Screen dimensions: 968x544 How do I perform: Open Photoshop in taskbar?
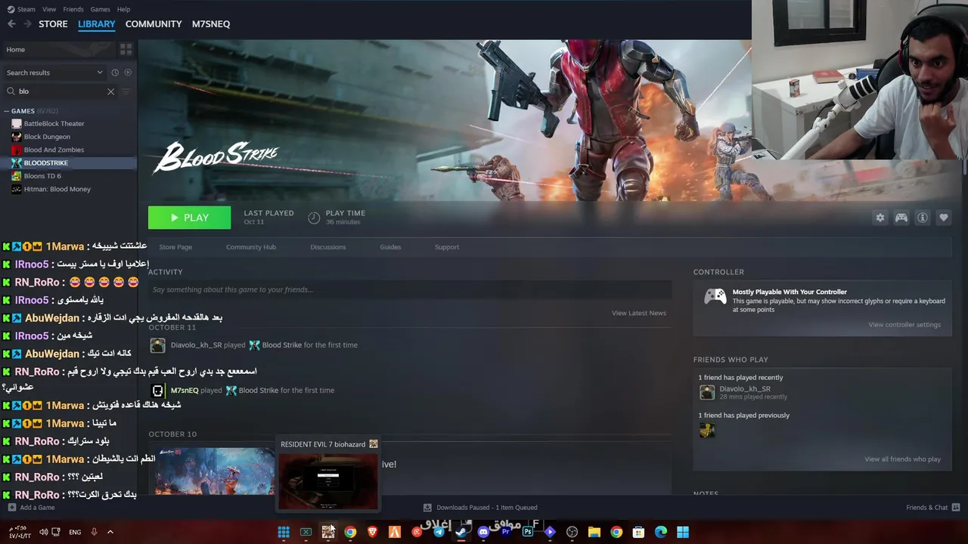point(528,532)
